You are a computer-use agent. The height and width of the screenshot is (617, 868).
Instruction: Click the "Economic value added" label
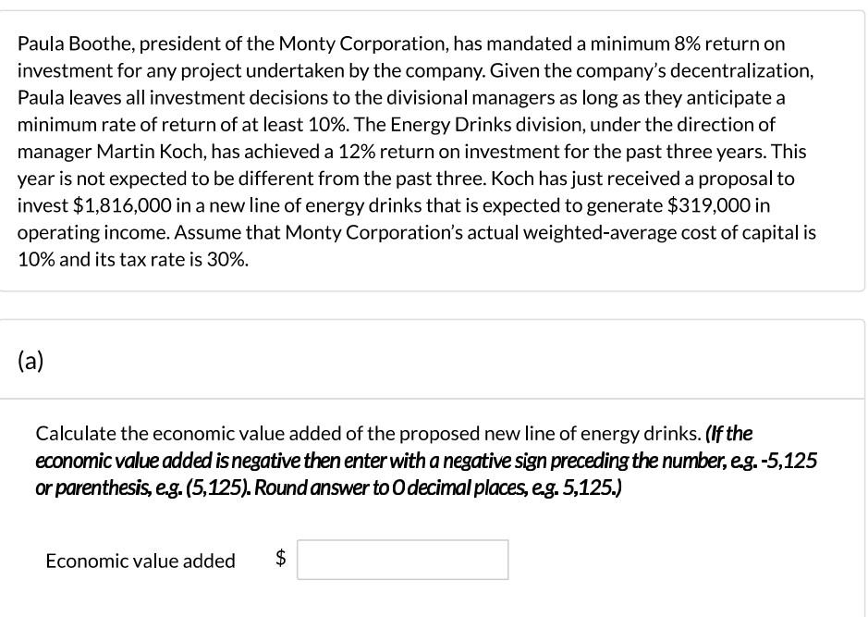141,561
